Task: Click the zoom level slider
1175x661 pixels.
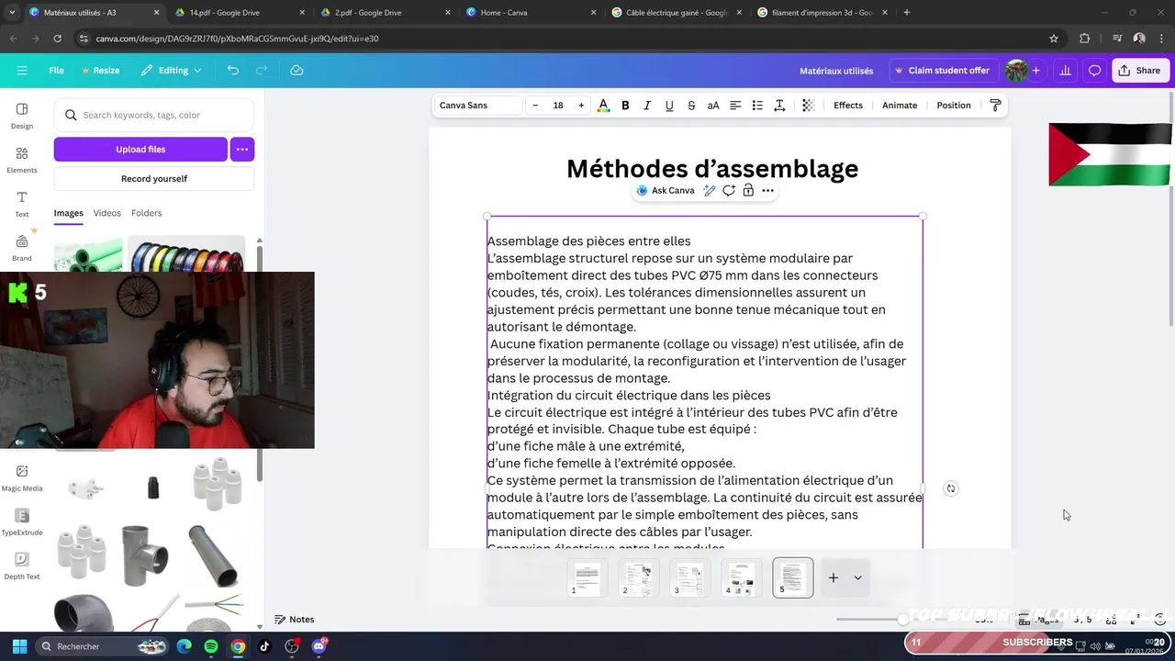Action: [870, 620]
